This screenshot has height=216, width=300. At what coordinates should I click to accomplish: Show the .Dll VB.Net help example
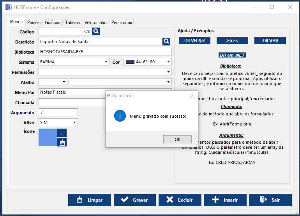194,41
